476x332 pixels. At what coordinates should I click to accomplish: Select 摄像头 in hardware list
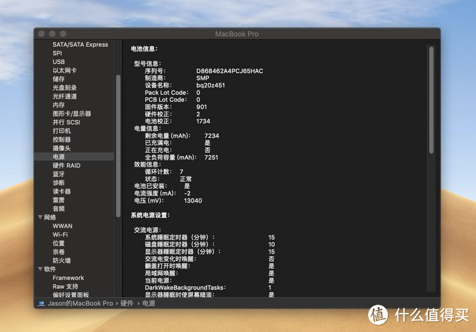[x=62, y=148]
